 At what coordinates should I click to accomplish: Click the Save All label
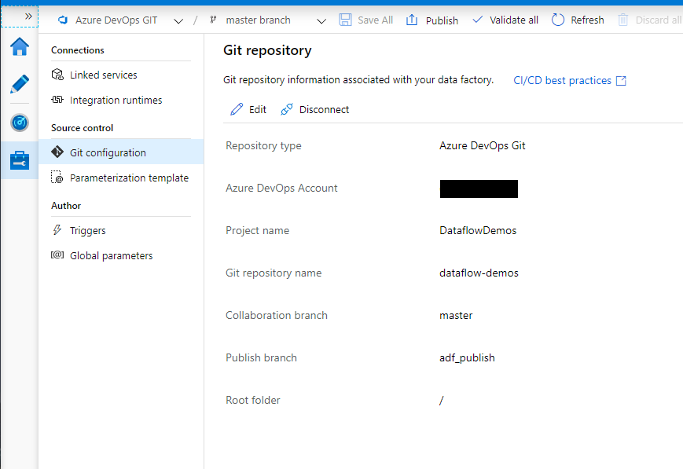click(375, 20)
